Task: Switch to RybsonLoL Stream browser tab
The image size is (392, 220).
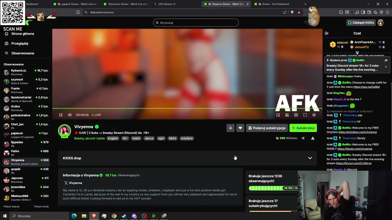Action: click(126, 4)
